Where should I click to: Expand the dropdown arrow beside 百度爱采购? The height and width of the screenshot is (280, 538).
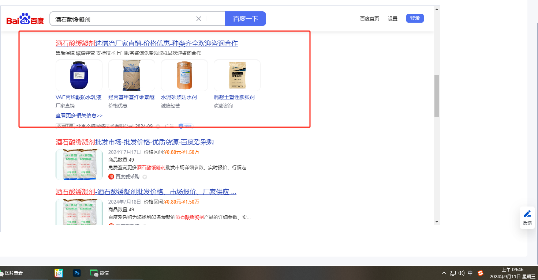click(x=145, y=177)
